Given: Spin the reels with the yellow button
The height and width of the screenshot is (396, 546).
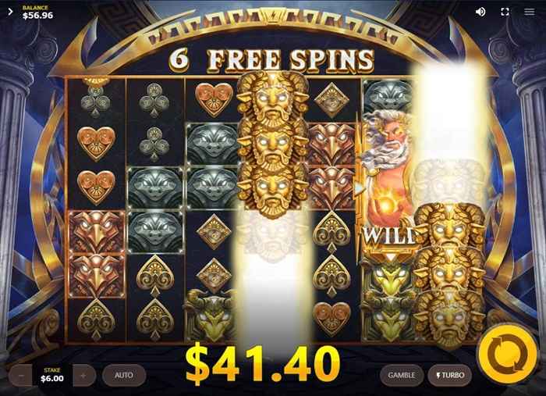Looking at the screenshot, I should [x=507, y=354].
